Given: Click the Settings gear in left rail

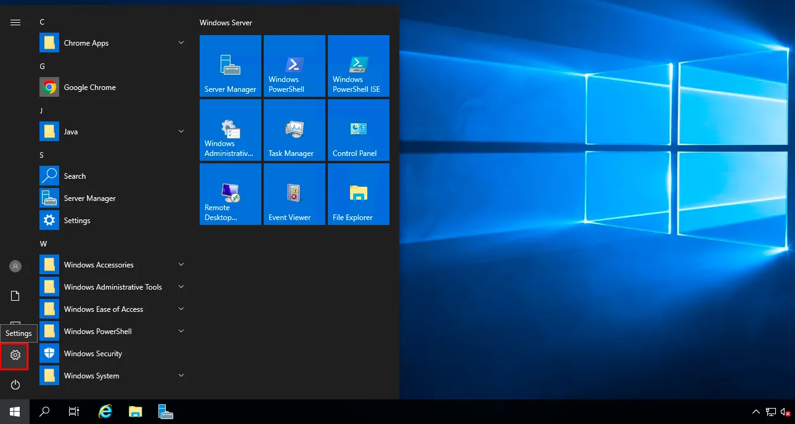Looking at the screenshot, I should coord(15,355).
